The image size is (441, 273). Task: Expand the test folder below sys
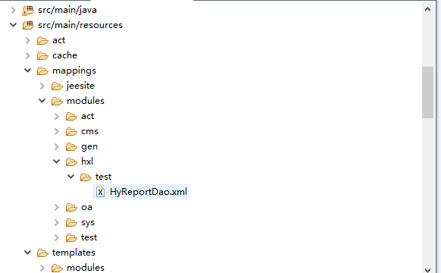[57, 238]
